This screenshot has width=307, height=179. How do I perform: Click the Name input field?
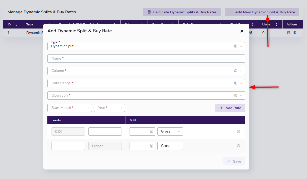click(146, 59)
